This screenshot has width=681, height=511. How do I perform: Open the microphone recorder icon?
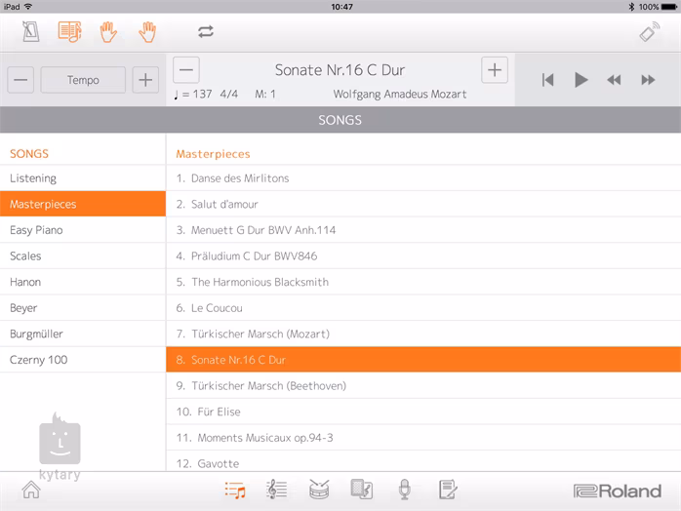click(404, 490)
